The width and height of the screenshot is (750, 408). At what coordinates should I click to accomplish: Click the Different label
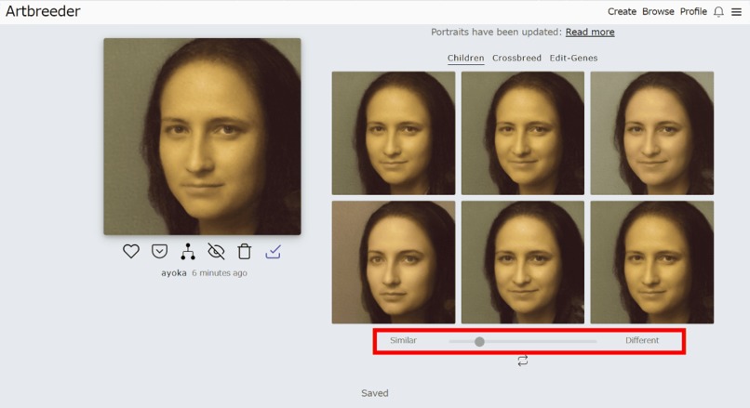(642, 340)
